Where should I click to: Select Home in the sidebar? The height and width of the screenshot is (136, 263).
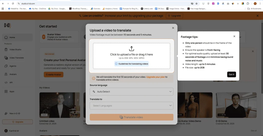tap(17, 37)
